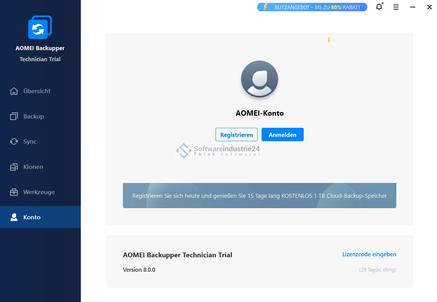Click the 29 Tag(e) übrig label
Image resolution: width=437 pixels, height=302 pixels.
pyautogui.click(x=377, y=270)
